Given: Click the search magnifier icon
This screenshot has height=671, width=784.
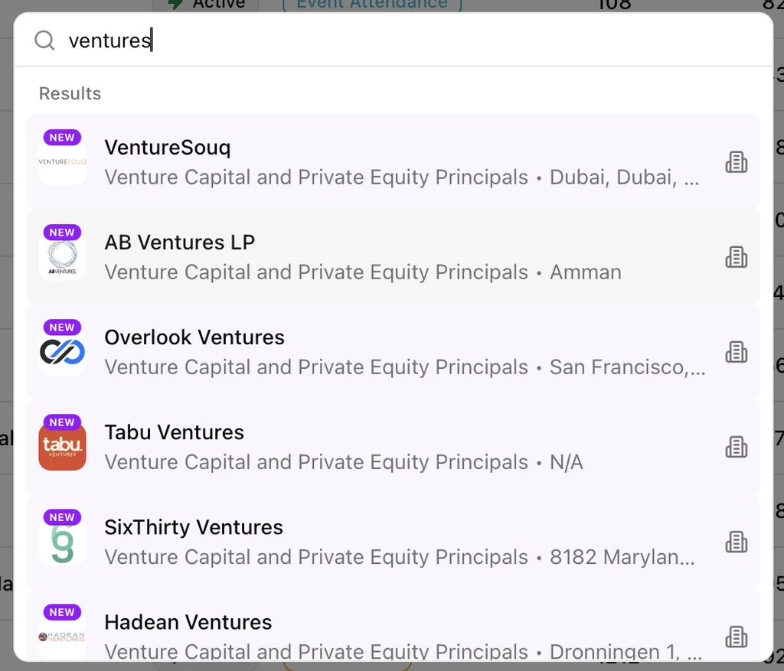Looking at the screenshot, I should point(44,41).
